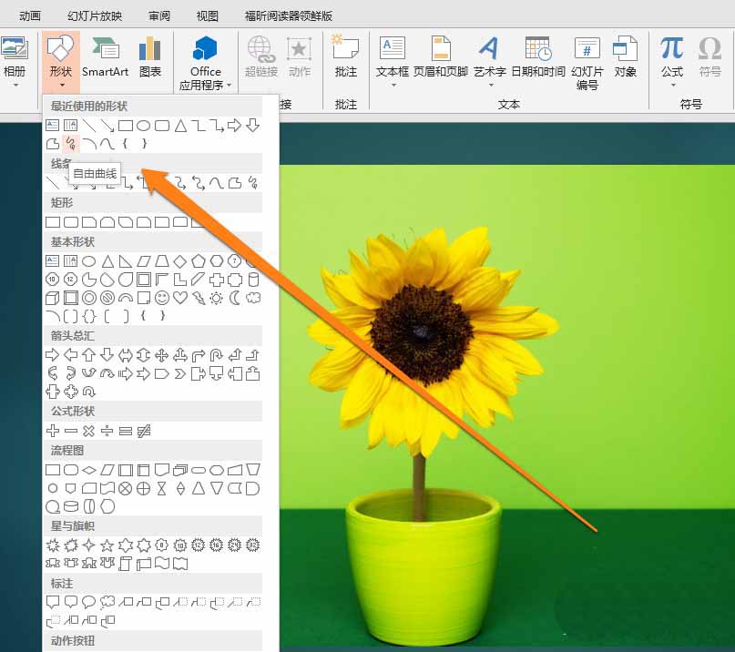The width and height of the screenshot is (735, 652).
Task: Choose the scribble shape in 线条 section
Action: 253,183
